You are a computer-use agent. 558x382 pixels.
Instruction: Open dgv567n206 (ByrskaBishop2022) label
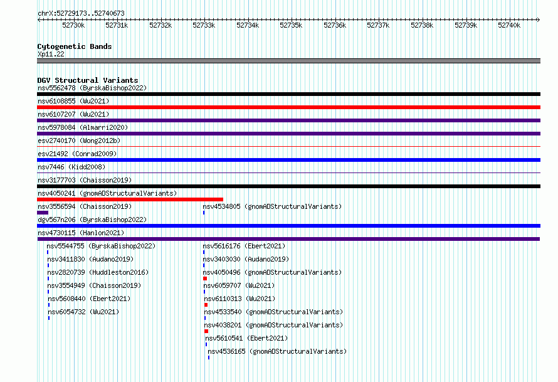[x=92, y=220]
